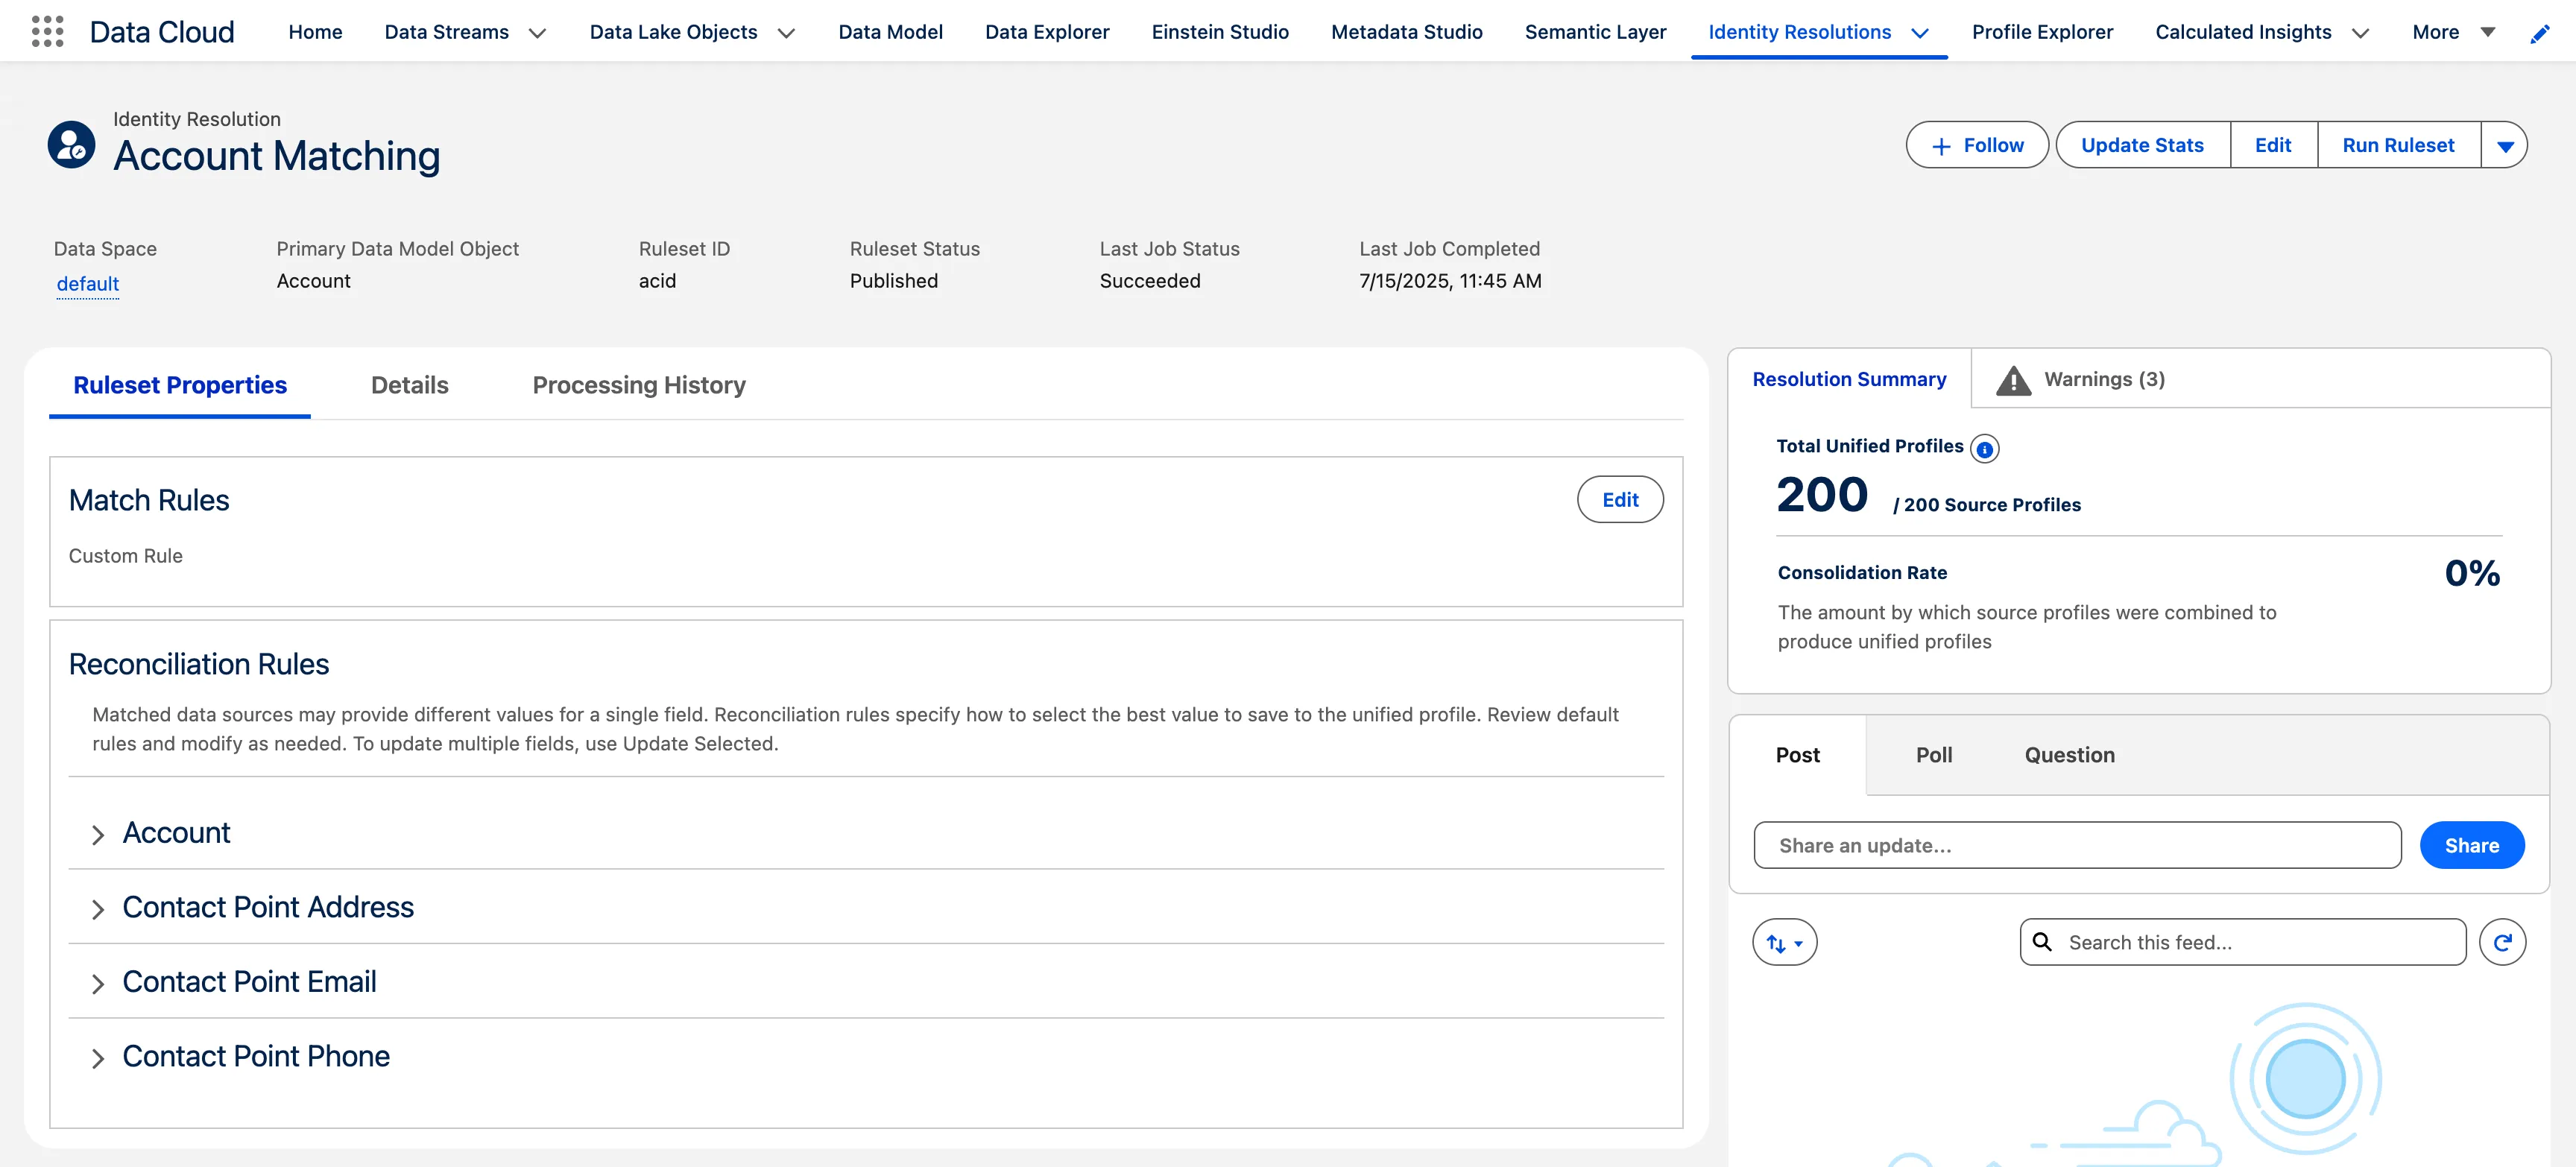This screenshot has height=1167, width=2576.
Task: Expand Contact Point Address rules
Action: tap(98, 909)
